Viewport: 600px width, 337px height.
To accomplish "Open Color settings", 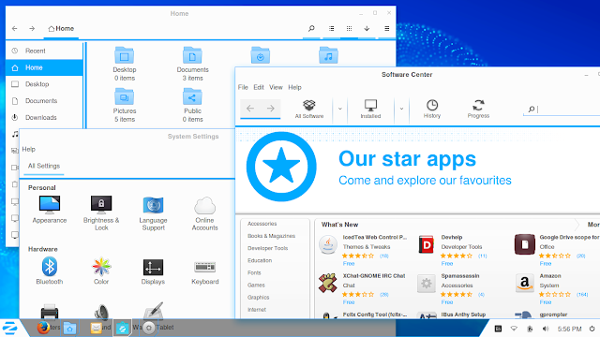I will [101, 271].
